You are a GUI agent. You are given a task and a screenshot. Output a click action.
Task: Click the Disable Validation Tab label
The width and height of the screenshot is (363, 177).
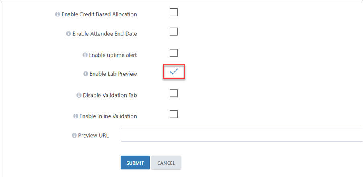pyautogui.click(x=110, y=95)
